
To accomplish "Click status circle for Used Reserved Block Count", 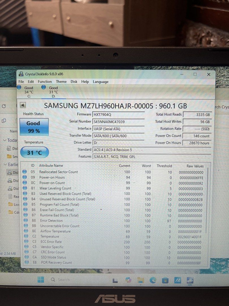I will [25, 194].
